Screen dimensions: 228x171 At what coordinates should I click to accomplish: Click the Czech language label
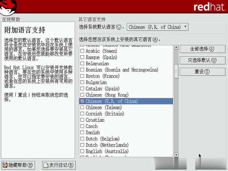tap(92, 126)
